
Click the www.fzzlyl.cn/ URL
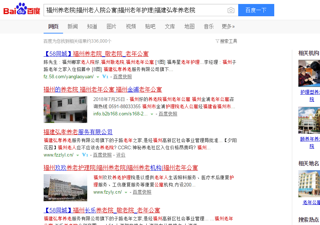(x=59, y=155)
